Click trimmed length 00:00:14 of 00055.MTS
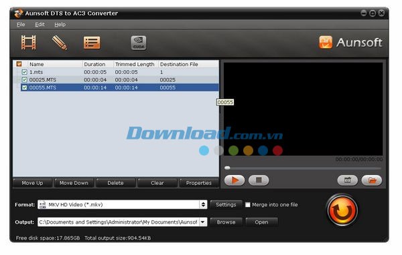 [x=127, y=87]
